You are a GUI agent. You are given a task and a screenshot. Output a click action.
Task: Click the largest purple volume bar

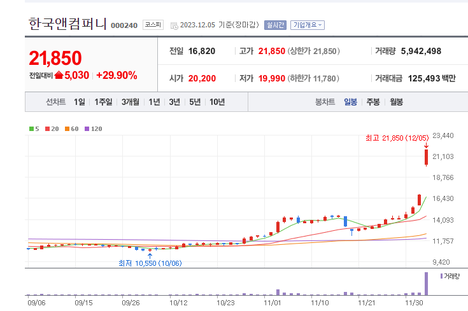pyautogui.click(x=426, y=284)
